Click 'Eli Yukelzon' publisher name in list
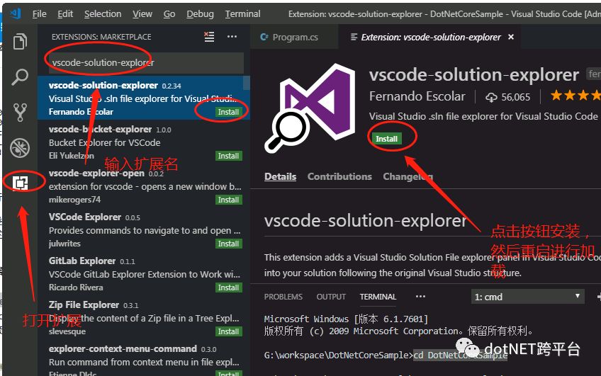This screenshot has height=376, width=601. point(72,156)
